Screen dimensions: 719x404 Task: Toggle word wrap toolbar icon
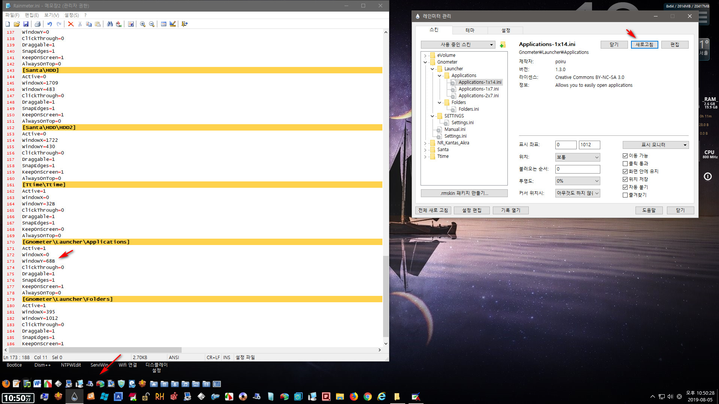coord(131,24)
